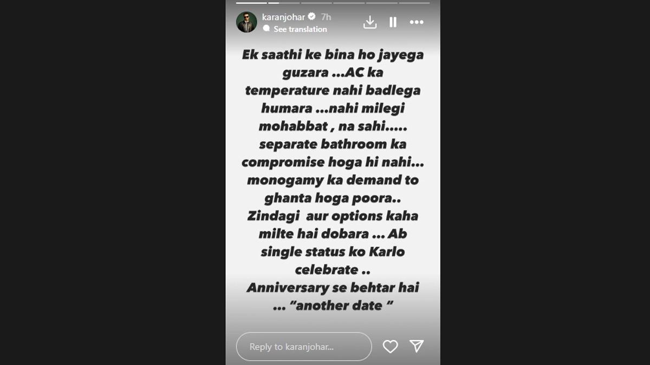This screenshot has height=365, width=650.
Task: Open karanjohar's profile picture
Action: pos(246,22)
